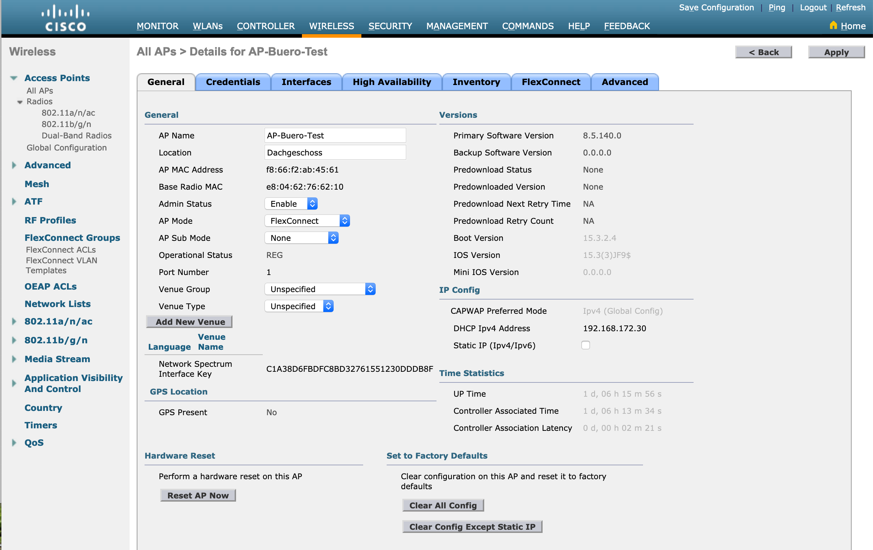Expand the QoS sidebar section
Image resolution: width=873 pixels, height=550 pixels.
(14, 443)
